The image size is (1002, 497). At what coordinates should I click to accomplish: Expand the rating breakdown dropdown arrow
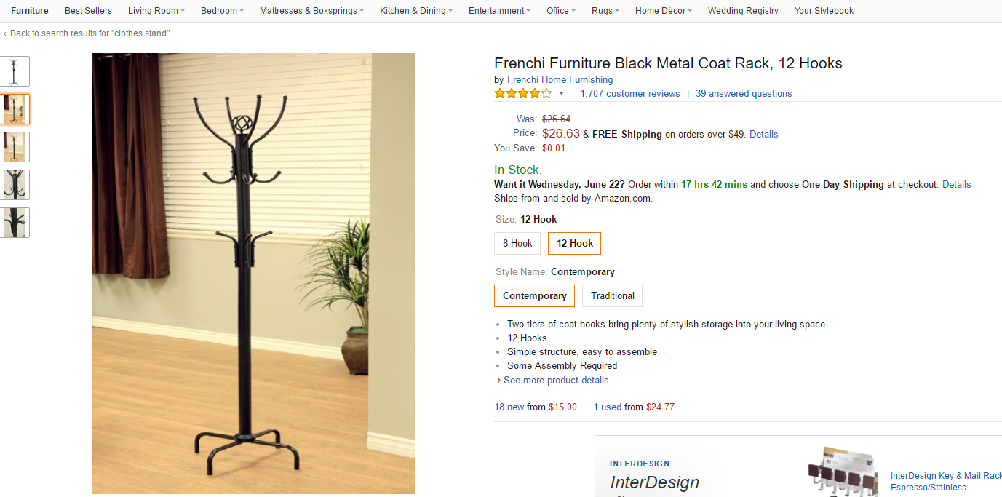pos(561,94)
